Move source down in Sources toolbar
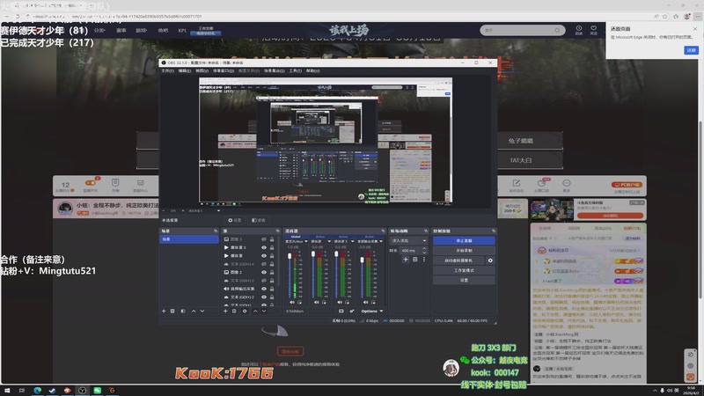The image size is (704, 396). pos(264,311)
